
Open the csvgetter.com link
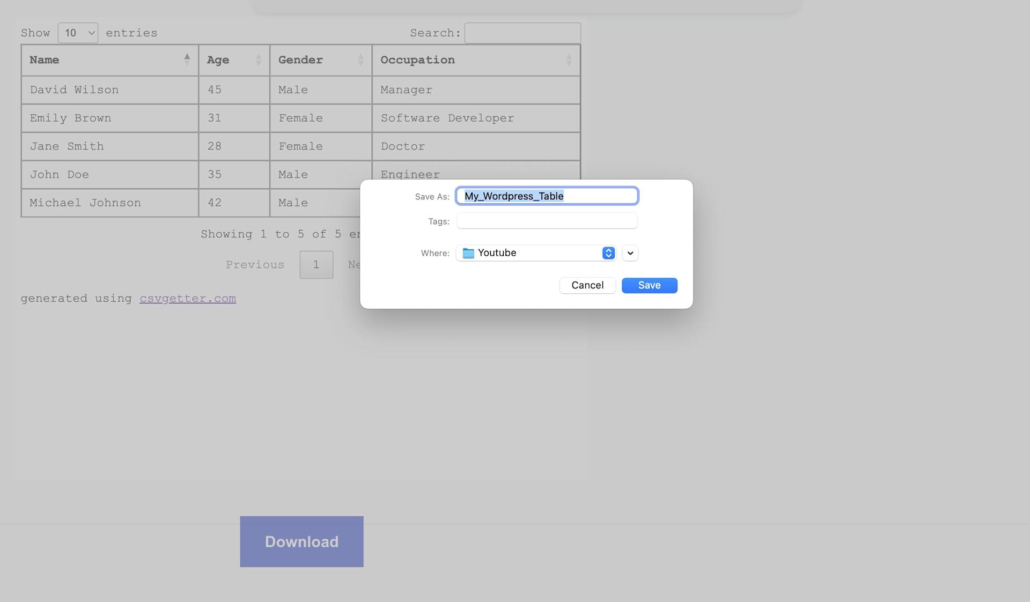click(188, 299)
